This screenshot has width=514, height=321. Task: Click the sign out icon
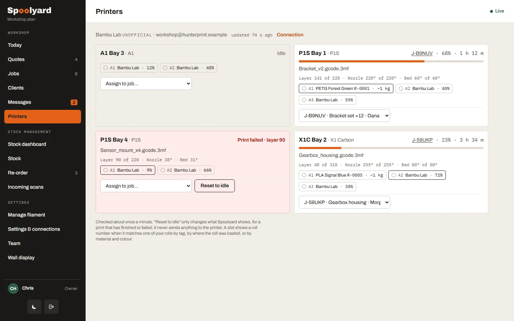(51, 307)
